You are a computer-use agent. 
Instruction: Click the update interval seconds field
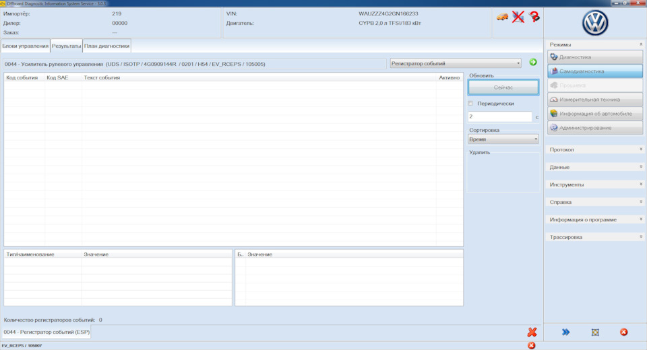[499, 116]
